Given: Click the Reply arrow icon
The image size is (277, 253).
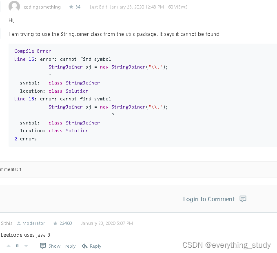Looking at the screenshot, I should pyautogui.click(x=84, y=246).
